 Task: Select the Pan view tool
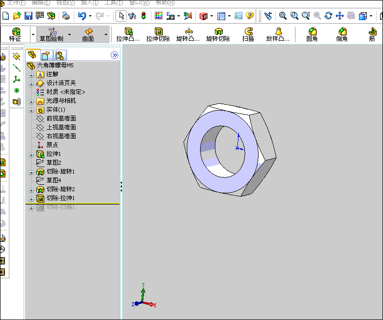340,16
